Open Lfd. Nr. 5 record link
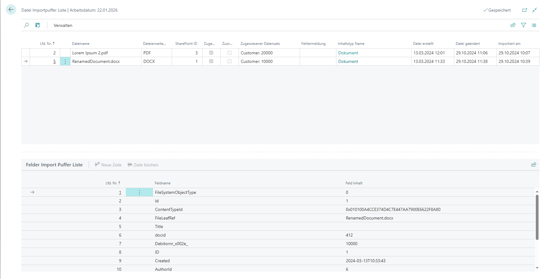This screenshot has width=559, height=279. [x=55, y=61]
